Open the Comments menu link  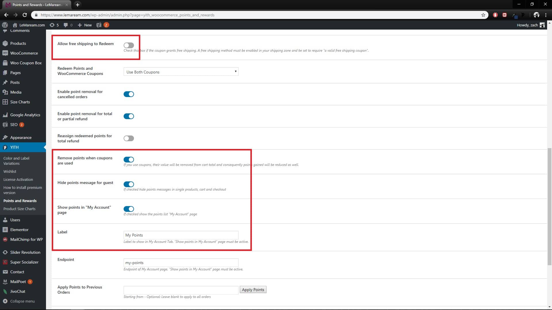[20, 30]
